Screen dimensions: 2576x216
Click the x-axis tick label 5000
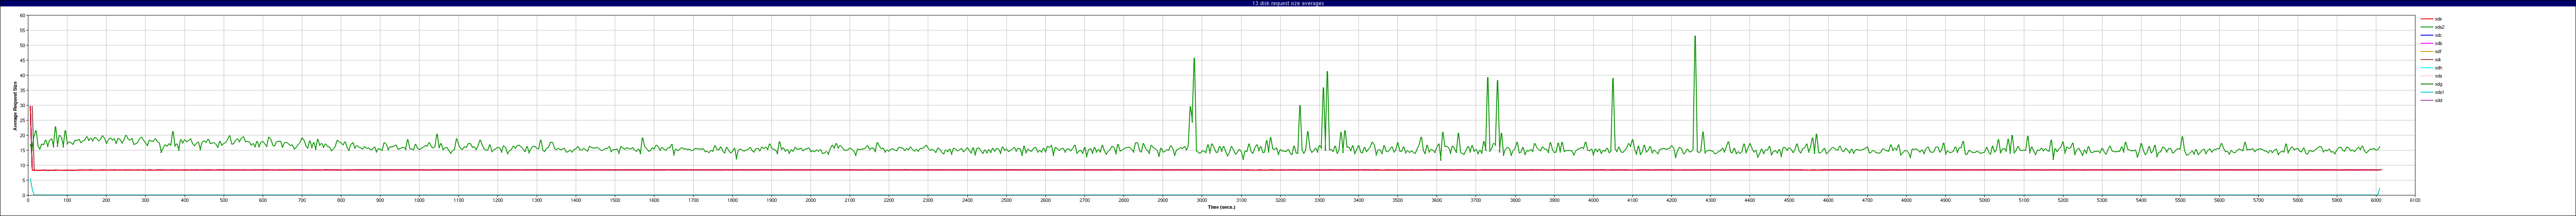[1985, 200]
